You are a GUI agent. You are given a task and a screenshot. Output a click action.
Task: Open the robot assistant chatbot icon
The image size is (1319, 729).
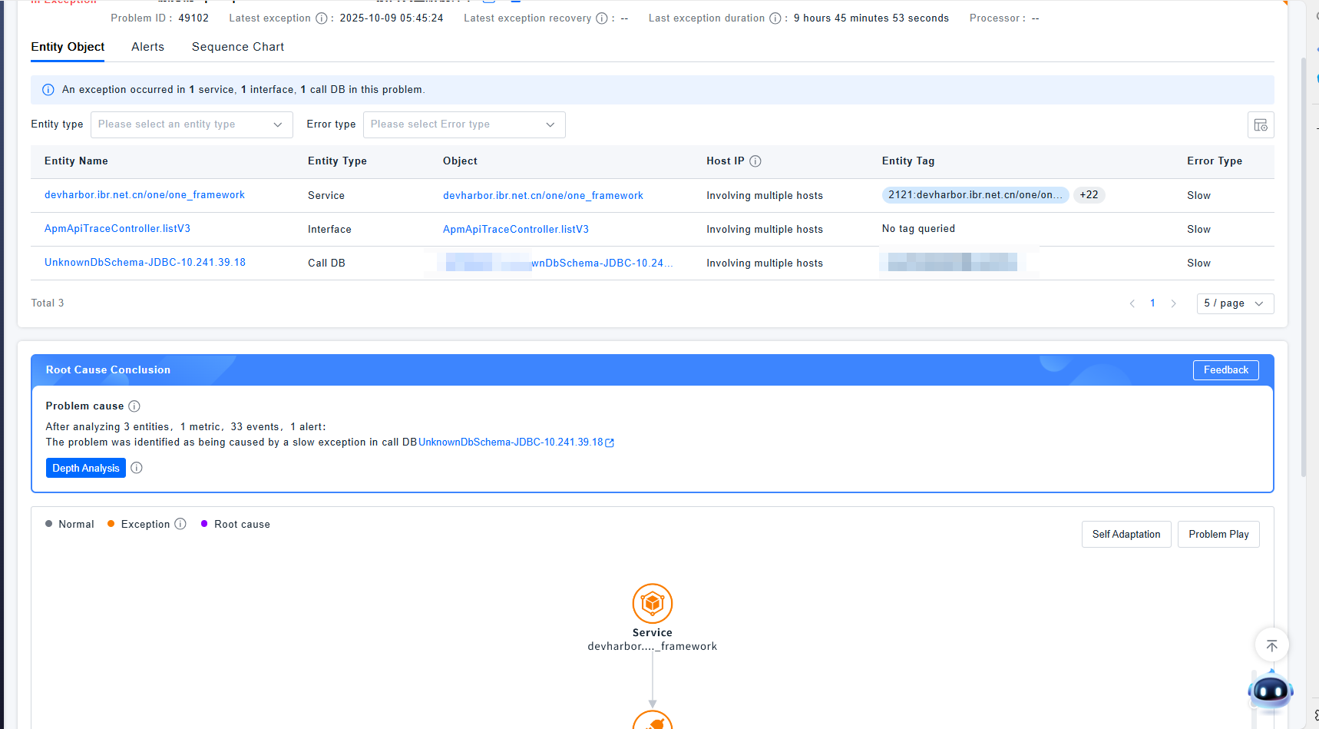tap(1270, 692)
